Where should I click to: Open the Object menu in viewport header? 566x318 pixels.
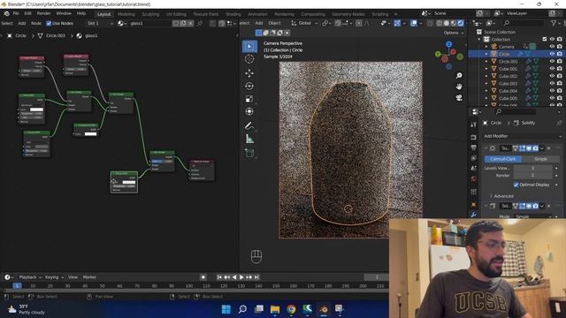coord(274,23)
